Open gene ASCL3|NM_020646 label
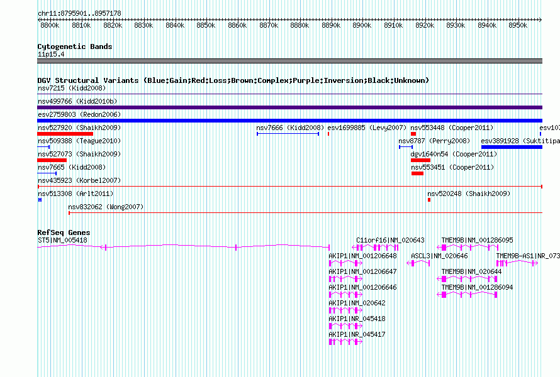The width and height of the screenshot is (560, 377). [x=439, y=256]
